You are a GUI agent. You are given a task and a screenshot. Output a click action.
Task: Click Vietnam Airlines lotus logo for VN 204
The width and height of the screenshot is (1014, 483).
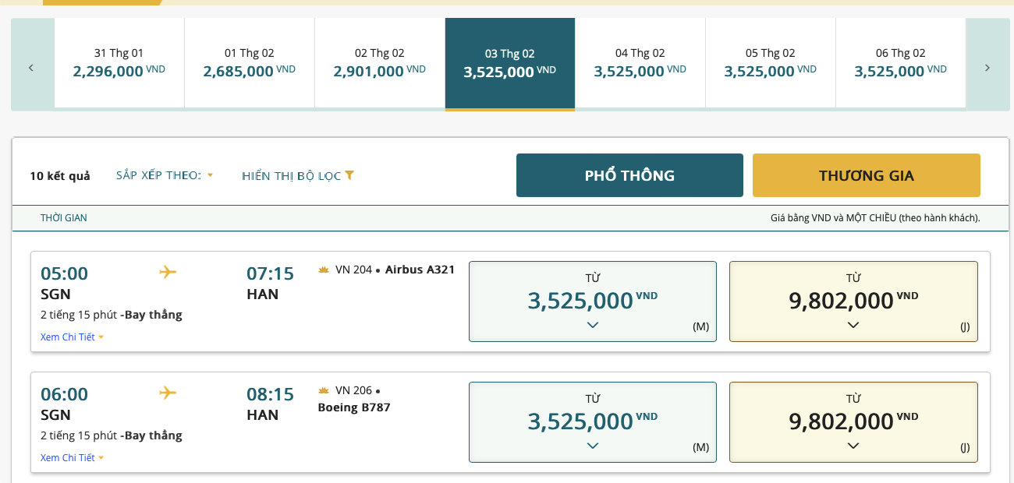pyautogui.click(x=324, y=270)
